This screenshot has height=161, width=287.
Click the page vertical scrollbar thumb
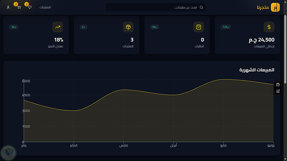coord(285,49)
